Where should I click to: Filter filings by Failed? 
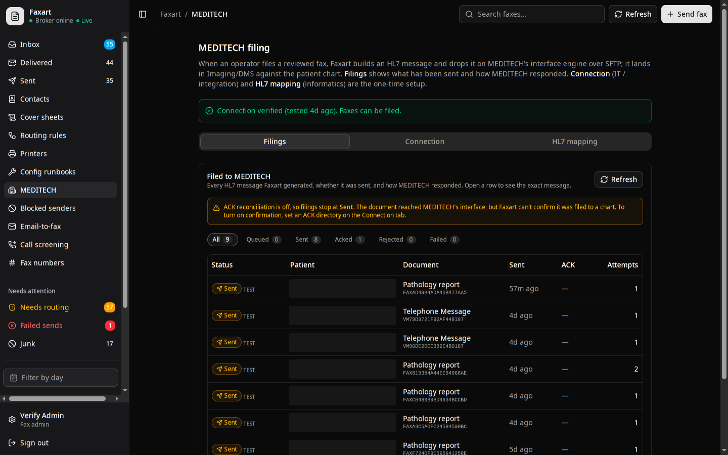pyautogui.click(x=444, y=240)
